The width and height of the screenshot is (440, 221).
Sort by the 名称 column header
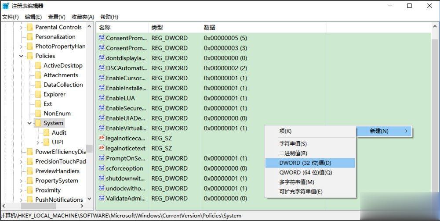pyautogui.click(x=122, y=28)
